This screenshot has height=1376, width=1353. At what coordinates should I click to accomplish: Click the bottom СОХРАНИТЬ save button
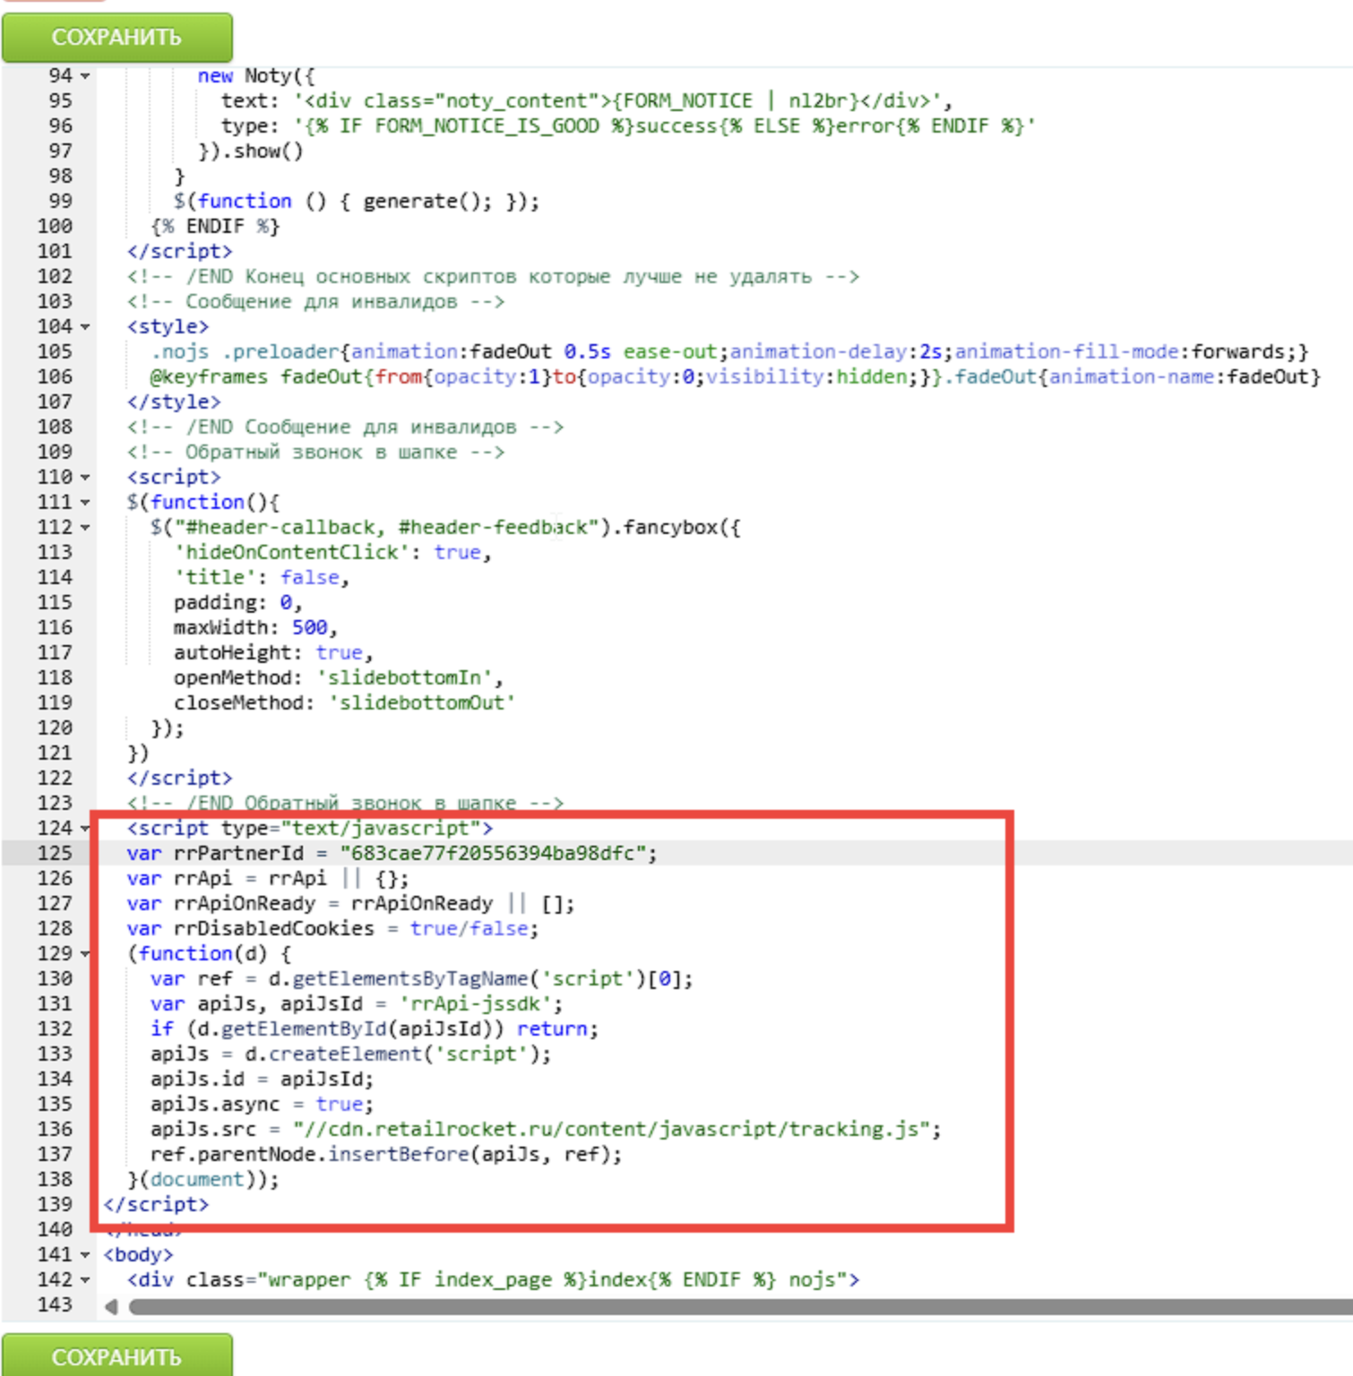(x=117, y=1356)
